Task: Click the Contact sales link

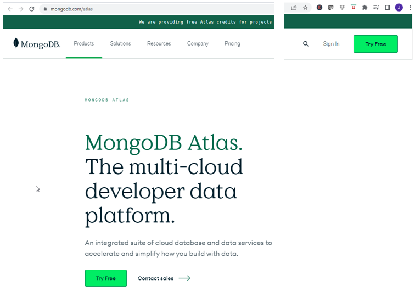Action: 156,278
